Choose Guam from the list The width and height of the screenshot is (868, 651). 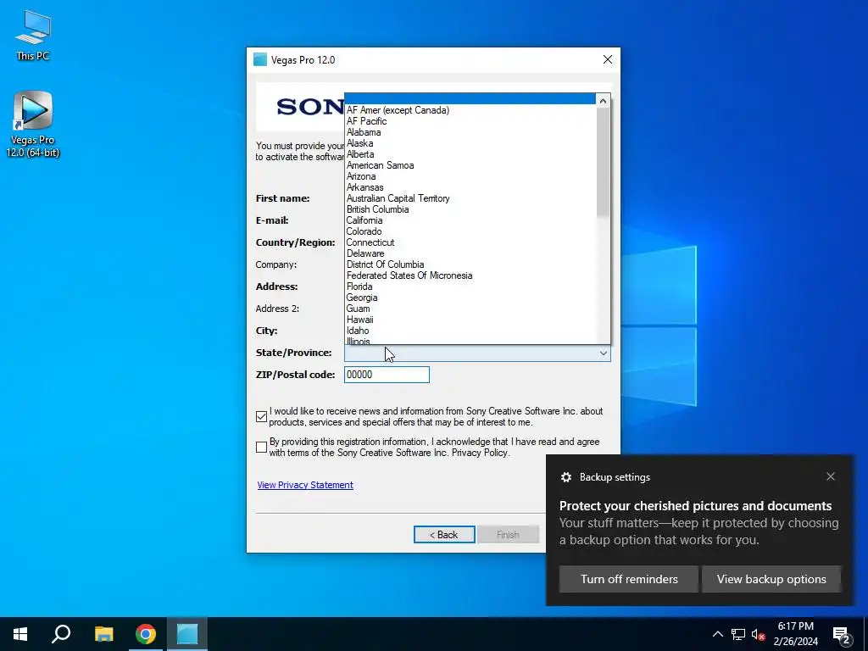point(470,309)
